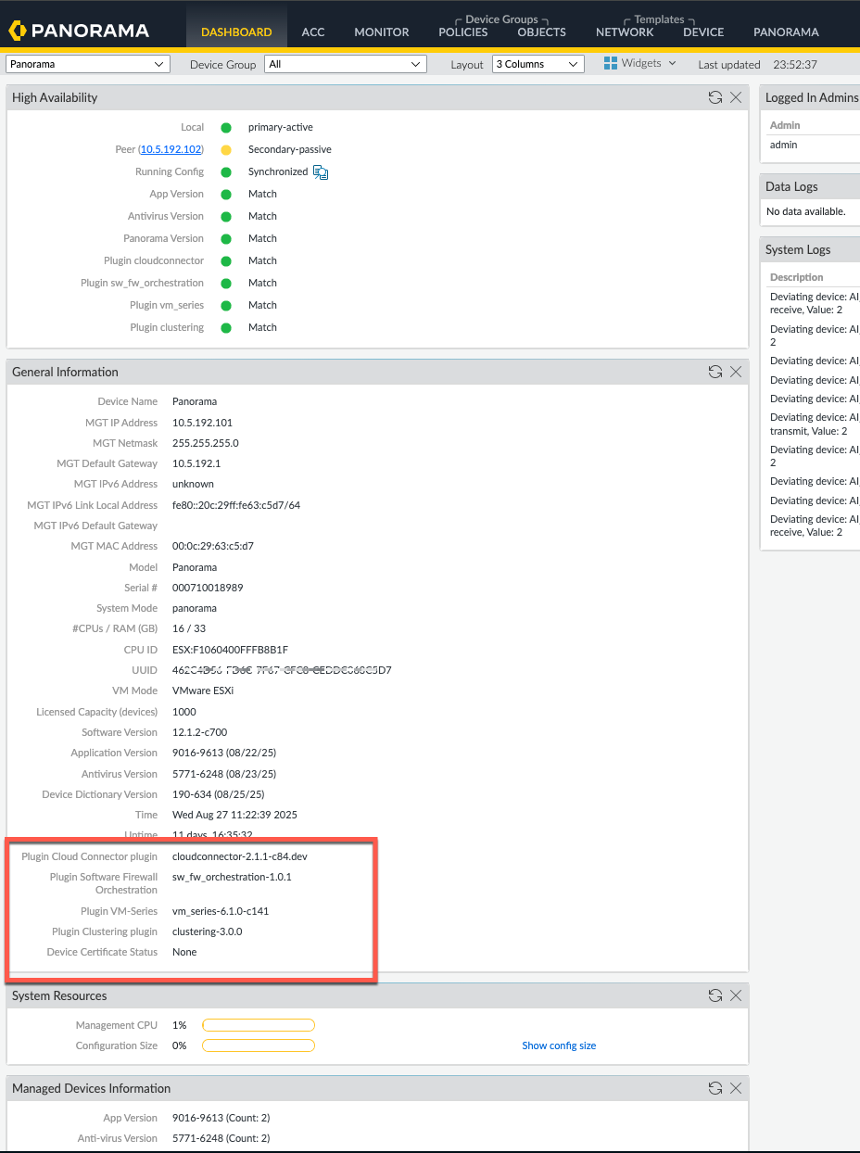Click the Serial # value 000710018989
860x1153 pixels.
208,588
